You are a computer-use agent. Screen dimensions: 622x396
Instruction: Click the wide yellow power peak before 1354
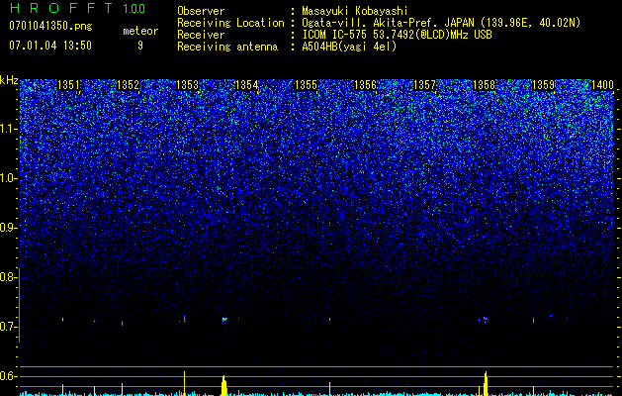[224, 386]
